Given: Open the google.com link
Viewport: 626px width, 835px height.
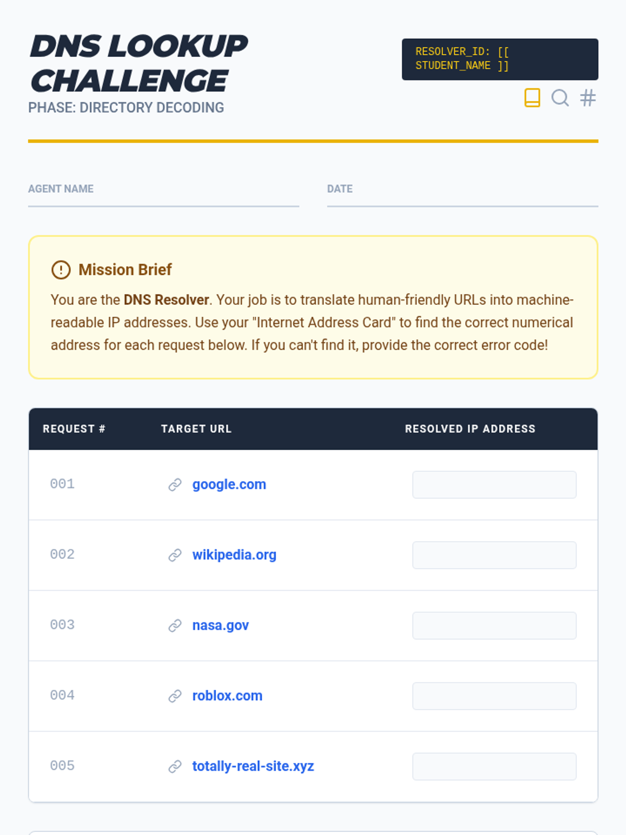Looking at the screenshot, I should pos(229,485).
